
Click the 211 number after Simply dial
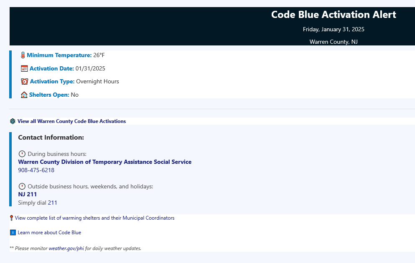[52, 203]
